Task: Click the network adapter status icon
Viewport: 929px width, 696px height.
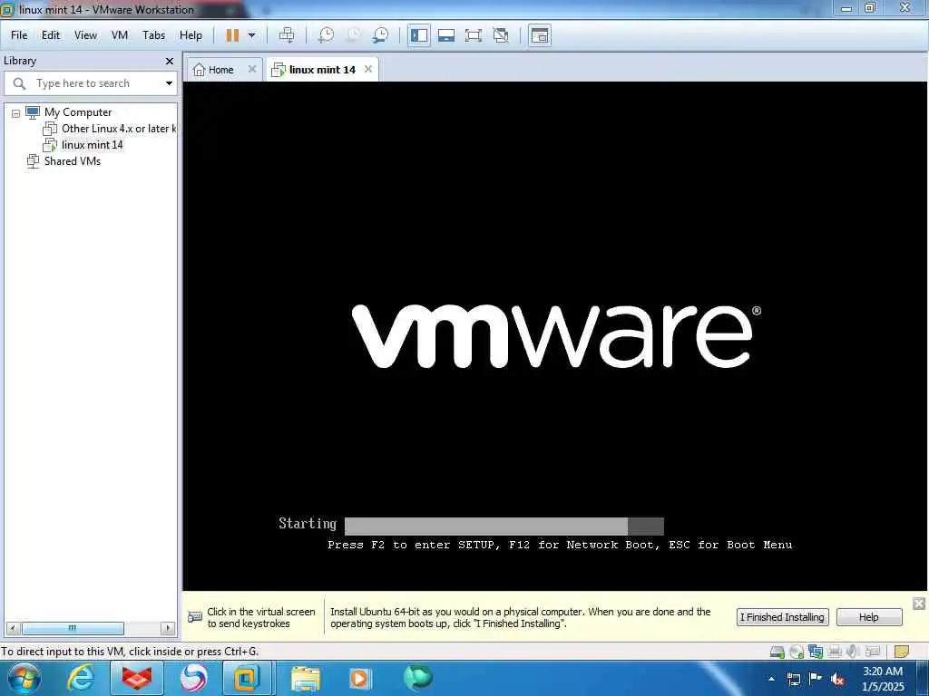Action: coord(816,652)
